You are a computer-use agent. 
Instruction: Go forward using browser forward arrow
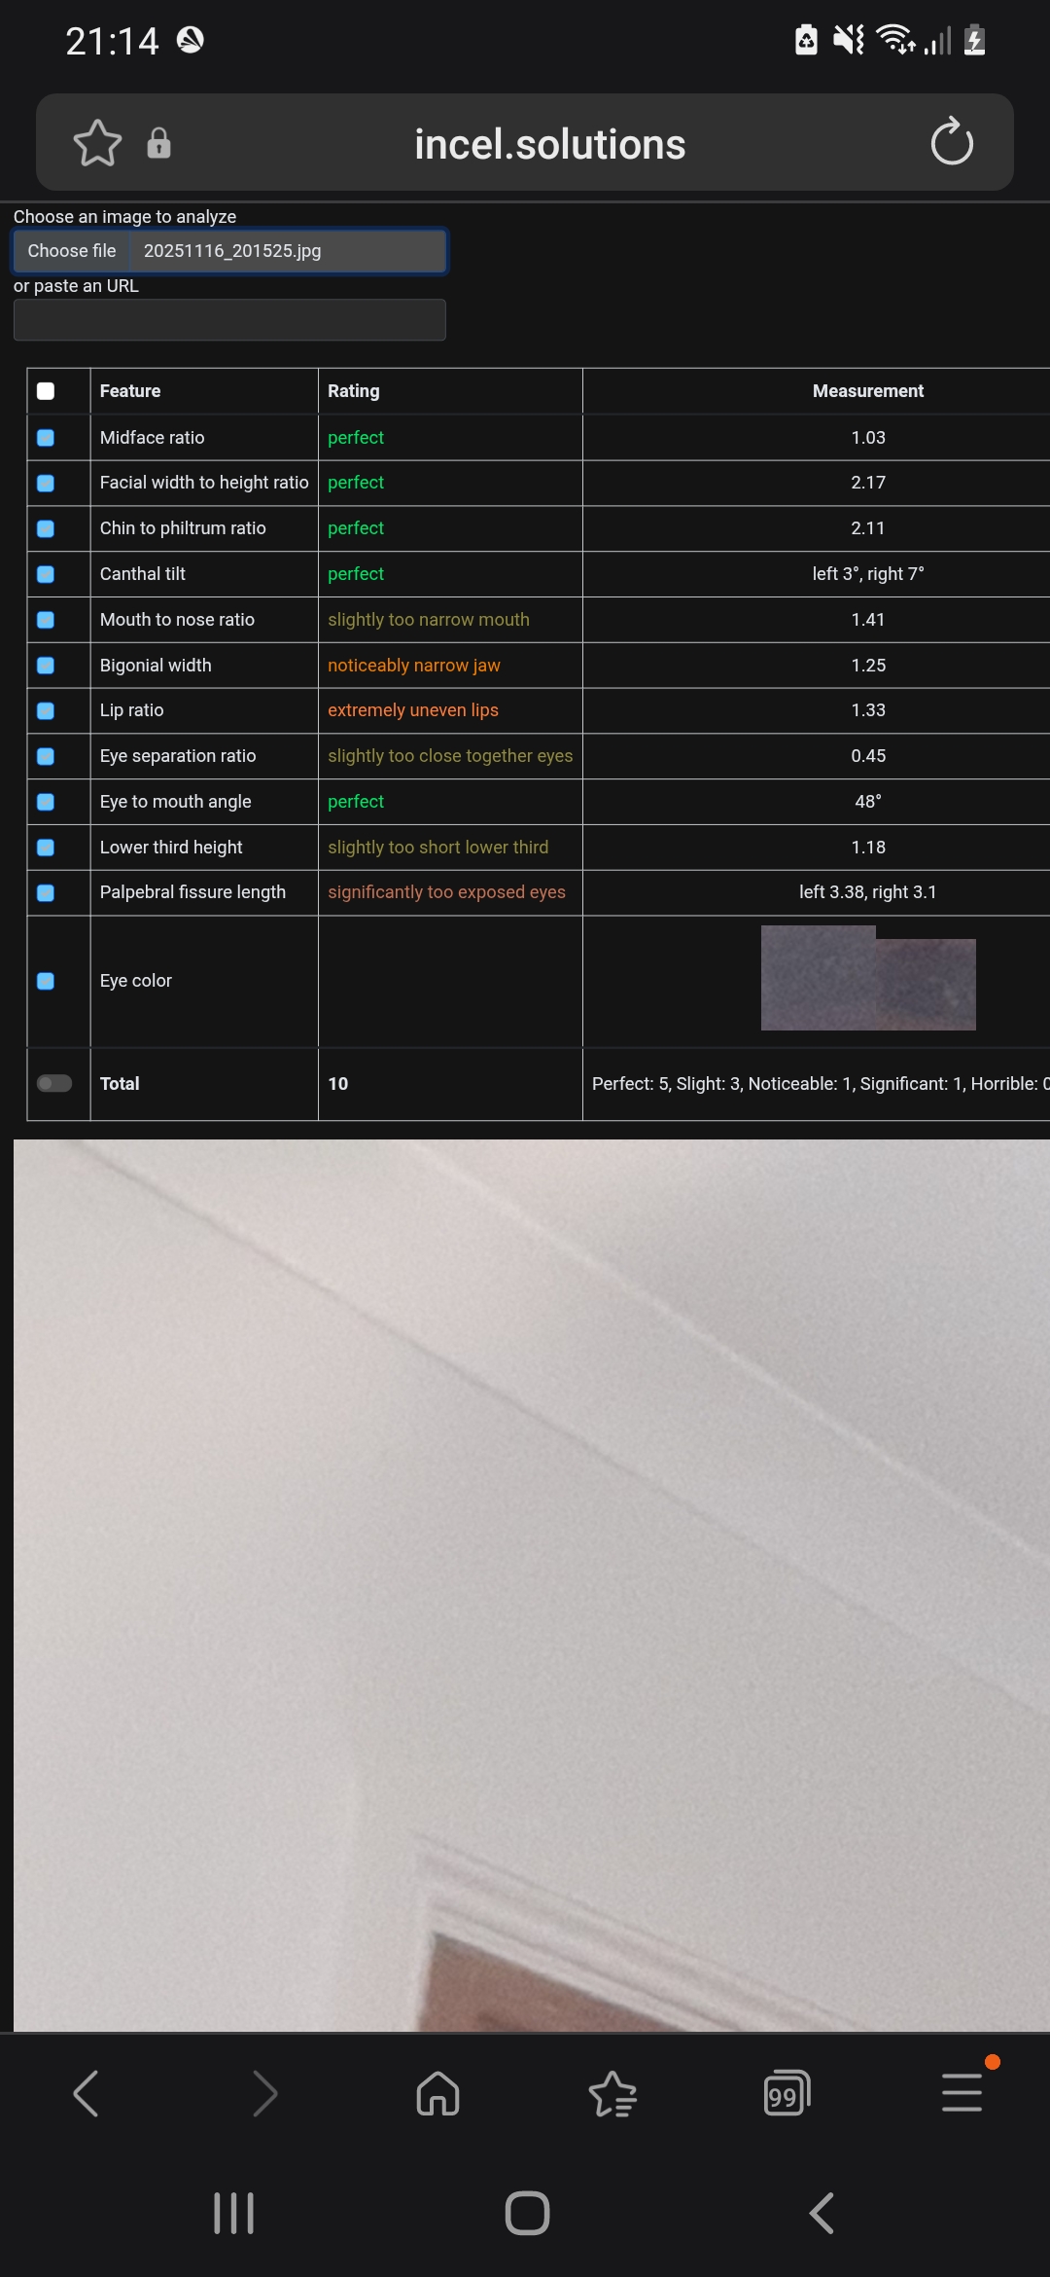coord(263,2093)
